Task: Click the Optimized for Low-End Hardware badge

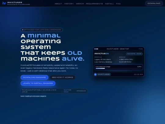Action: tap(42, 30)
